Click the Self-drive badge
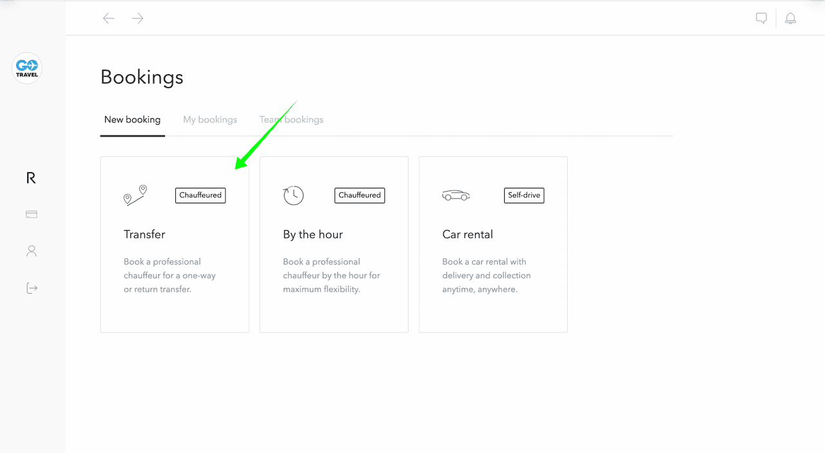This screenshot has height=453, width=825. coord(524,195)
